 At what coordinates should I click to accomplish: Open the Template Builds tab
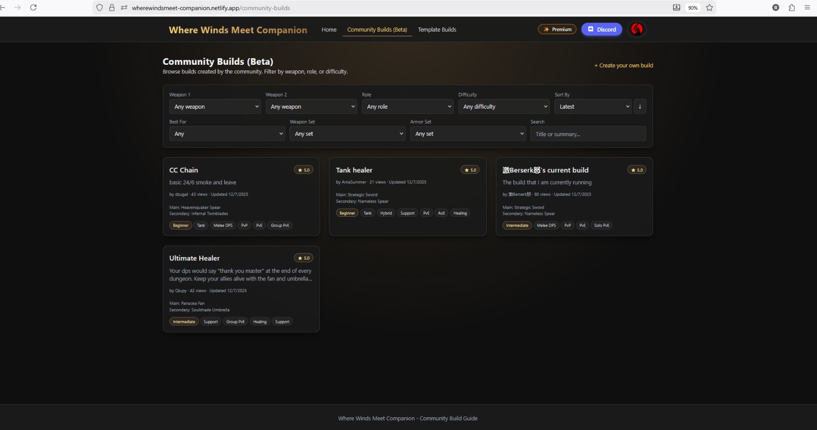(437, 30)
